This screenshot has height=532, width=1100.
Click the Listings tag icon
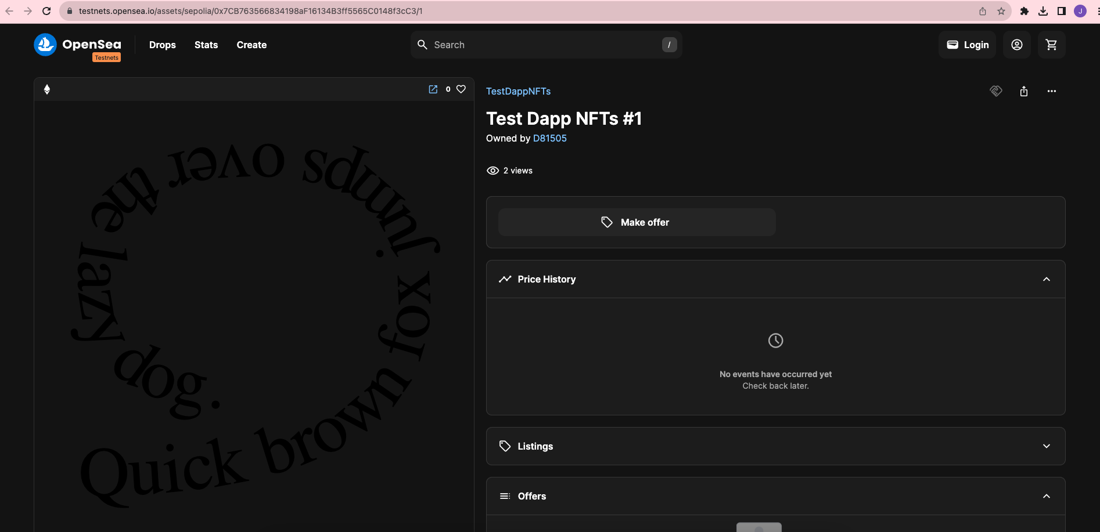[x=505, y=446]
